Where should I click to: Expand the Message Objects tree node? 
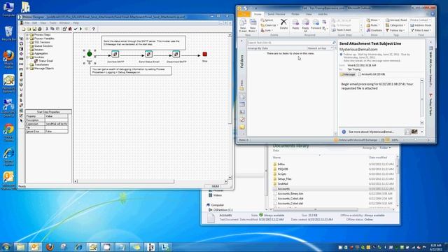tap(27, 69)
